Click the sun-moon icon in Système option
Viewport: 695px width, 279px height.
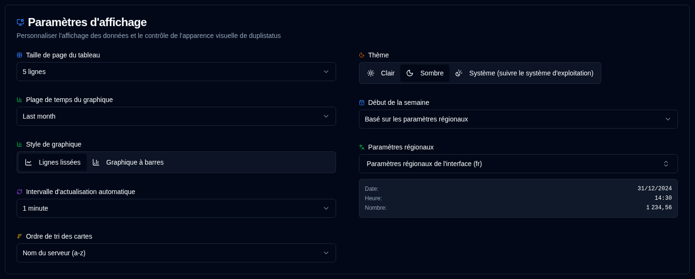coord(459,73)
